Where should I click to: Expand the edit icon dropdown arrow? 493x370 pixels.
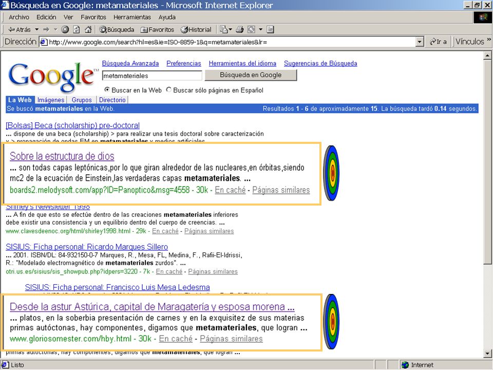(260, 30)
